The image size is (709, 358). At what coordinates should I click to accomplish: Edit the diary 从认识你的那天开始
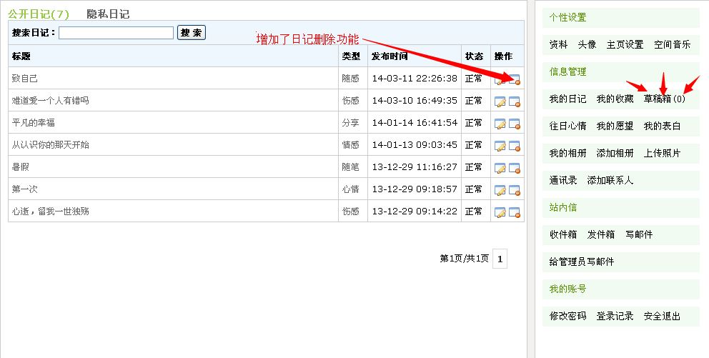(500, 146)
